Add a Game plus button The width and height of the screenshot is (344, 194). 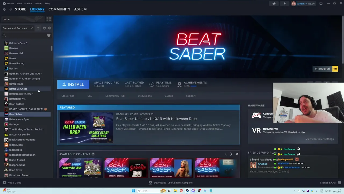(x=5, y=183)
